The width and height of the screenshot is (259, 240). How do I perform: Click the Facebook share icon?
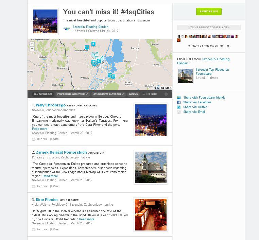tap(179, 102)
